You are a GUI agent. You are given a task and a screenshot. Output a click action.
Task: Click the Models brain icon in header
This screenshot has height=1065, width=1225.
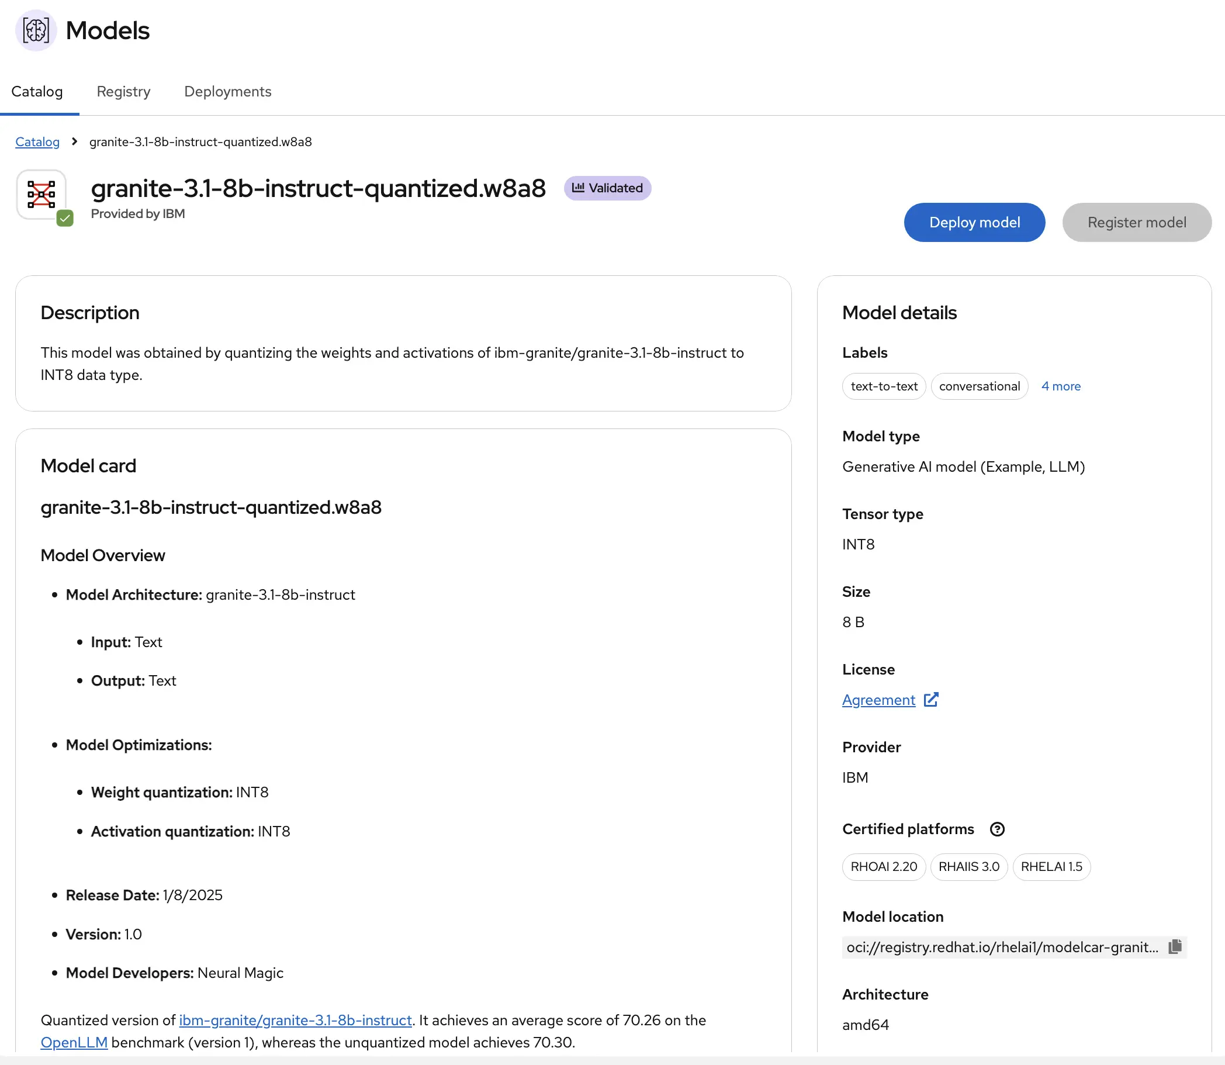[36, 30]
